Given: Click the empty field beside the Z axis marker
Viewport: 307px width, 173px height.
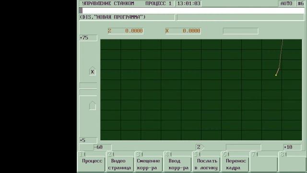Looking at the screenshot, I should pyautogui.click(x=243, y=147).
